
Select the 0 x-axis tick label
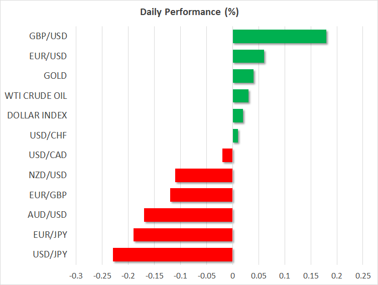pos(232,275)
